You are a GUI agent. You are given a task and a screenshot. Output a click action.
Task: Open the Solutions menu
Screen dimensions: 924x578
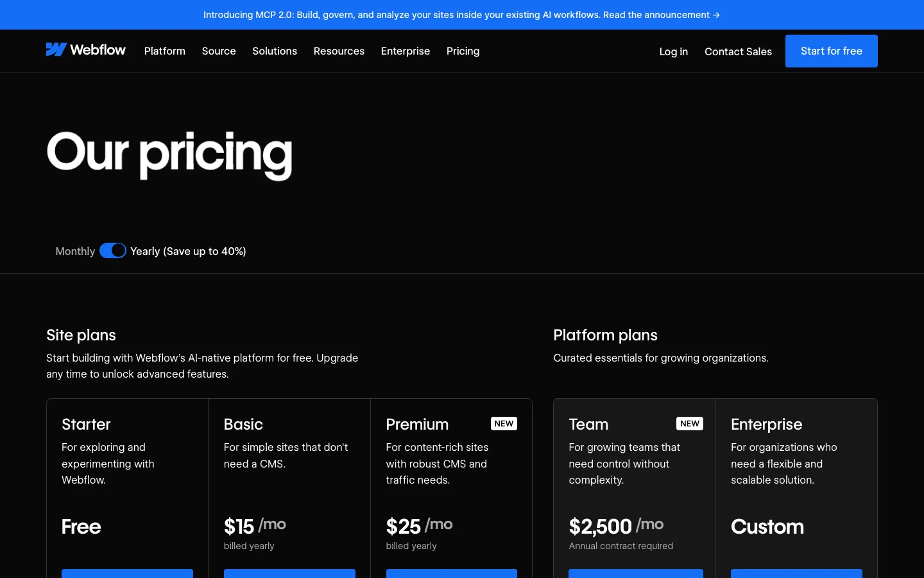pos(275,51)
